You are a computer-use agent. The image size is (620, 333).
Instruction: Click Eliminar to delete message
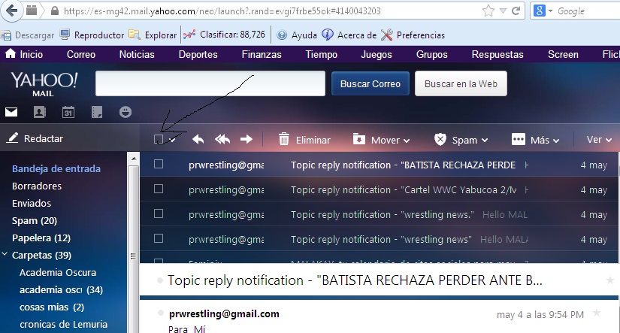point(304,140)
